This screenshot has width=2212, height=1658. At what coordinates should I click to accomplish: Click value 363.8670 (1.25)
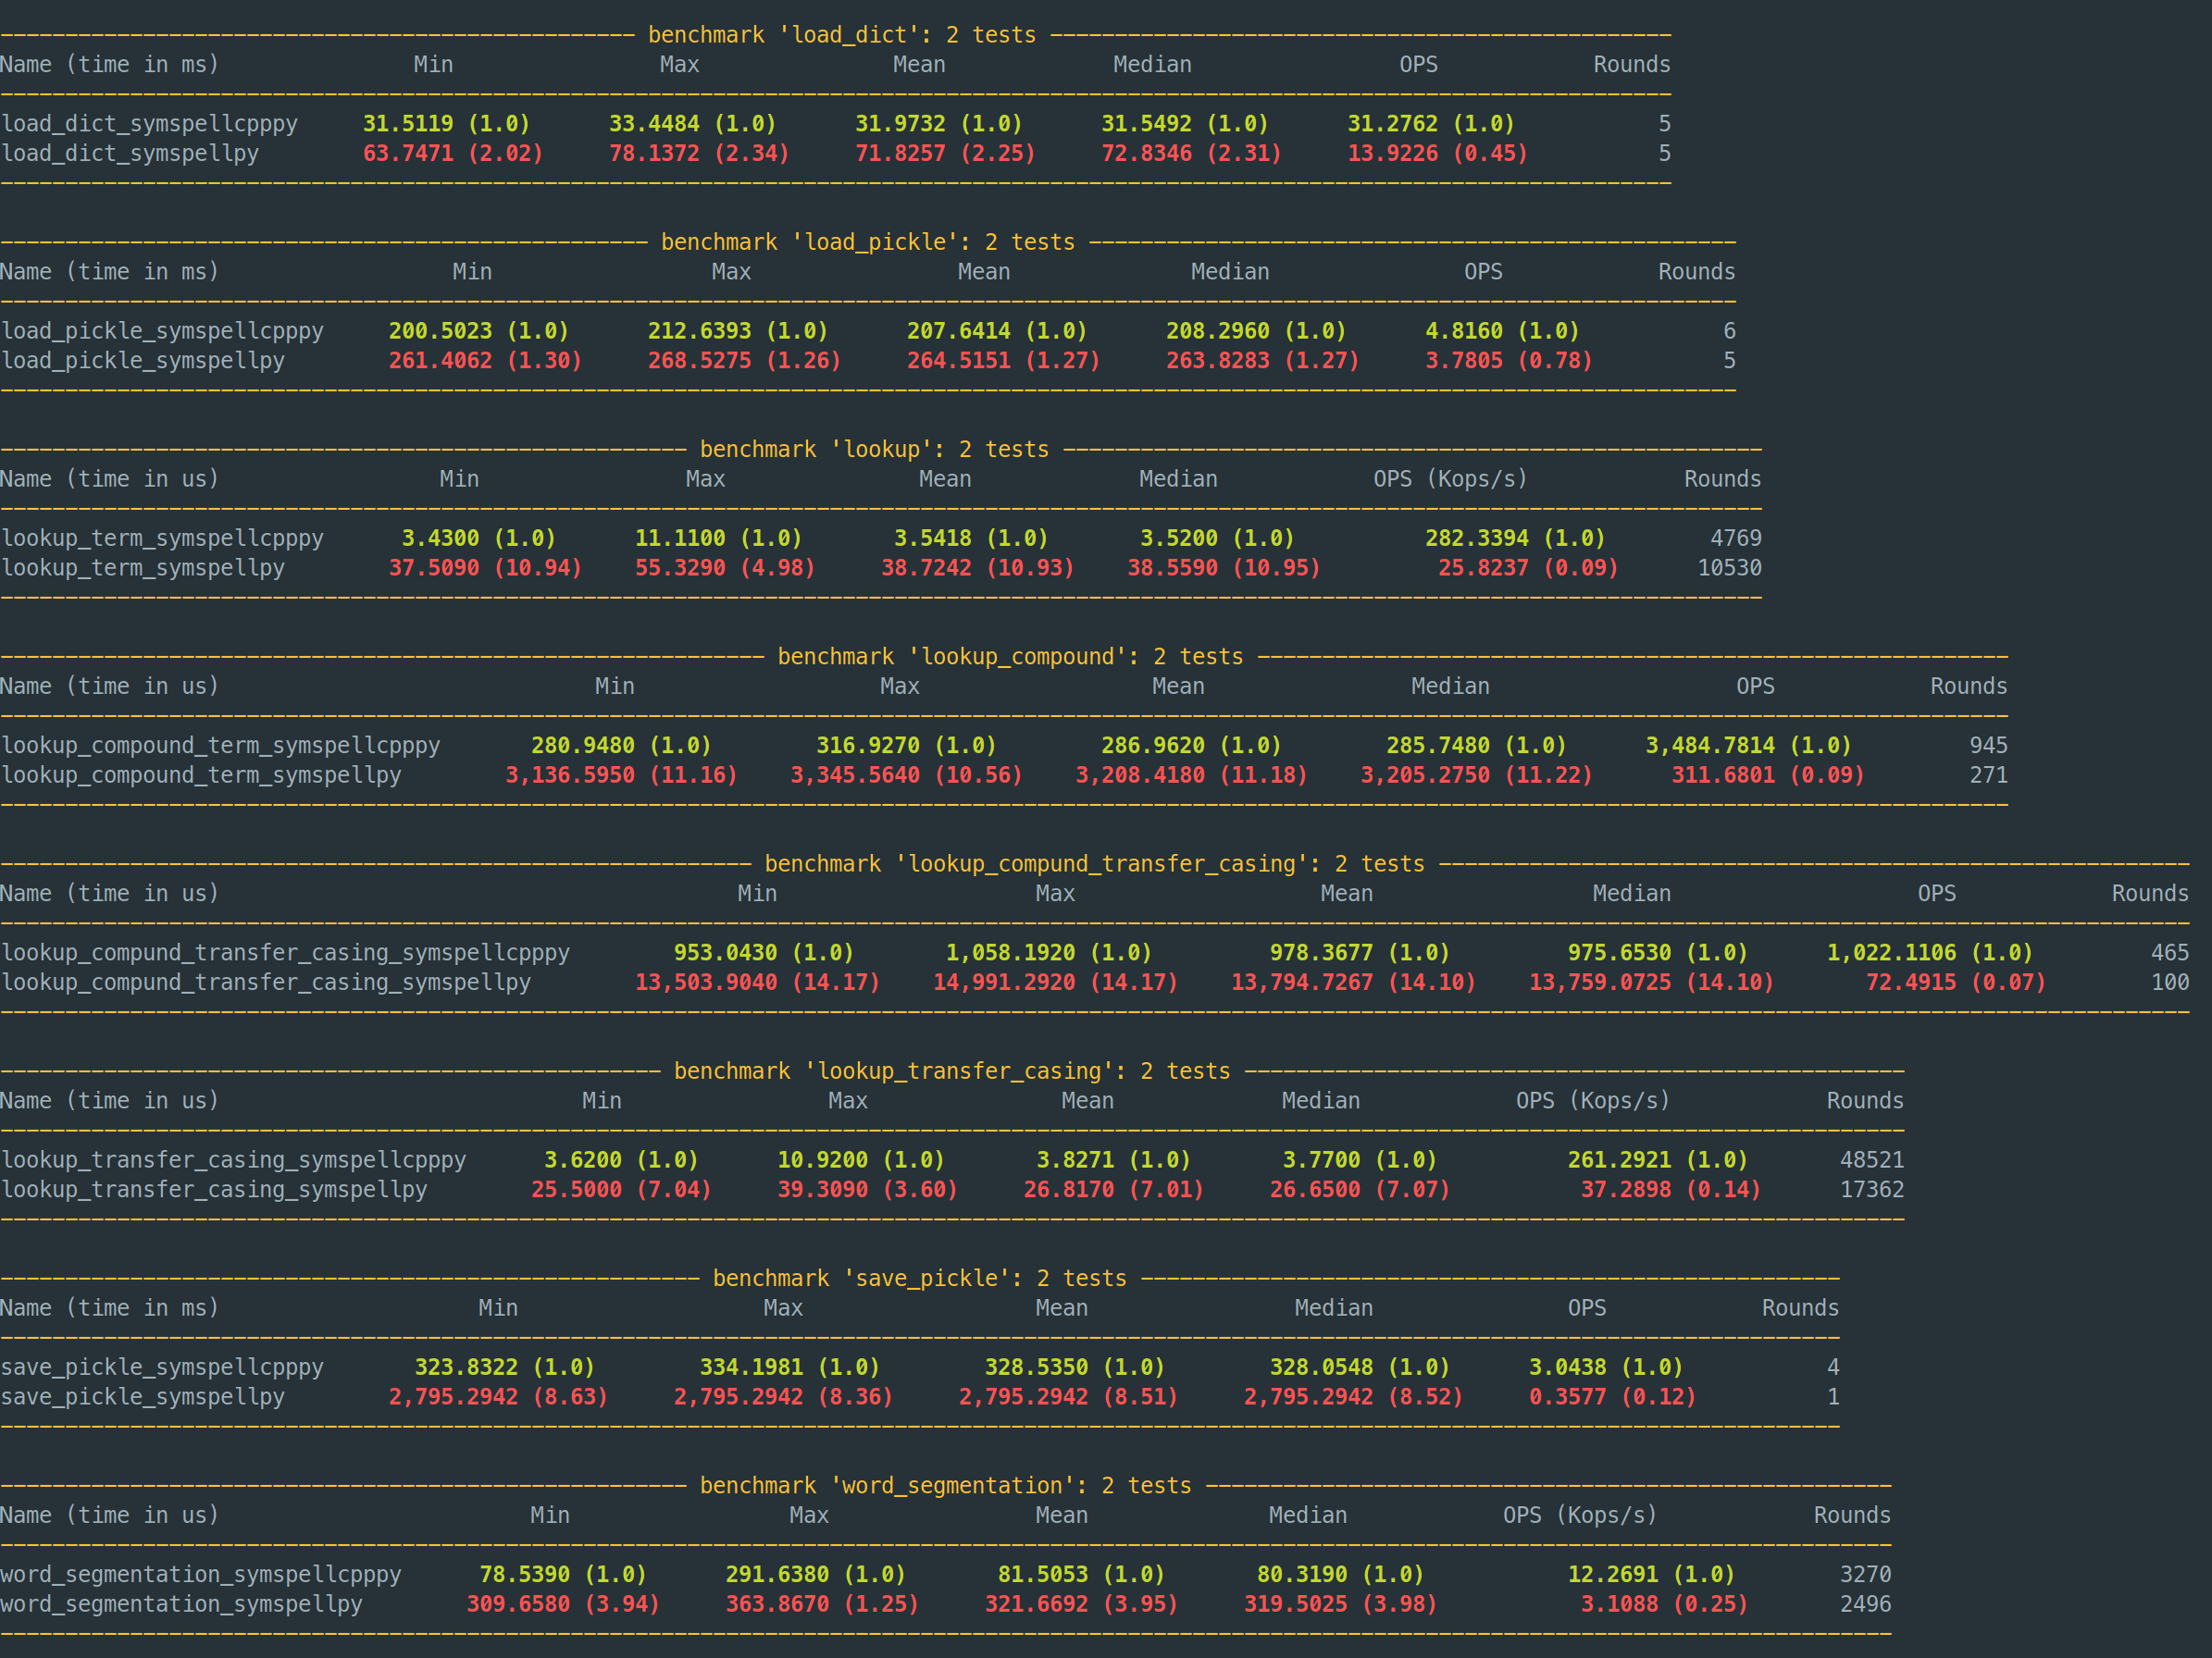click(x=822, y=1605)
